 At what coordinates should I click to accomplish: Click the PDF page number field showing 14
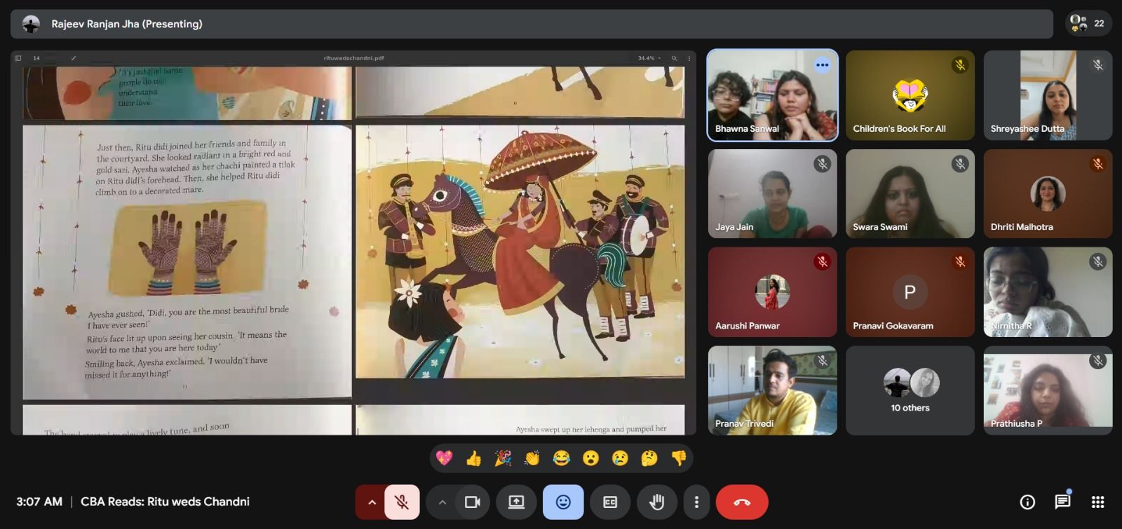(x=37, y=58)
